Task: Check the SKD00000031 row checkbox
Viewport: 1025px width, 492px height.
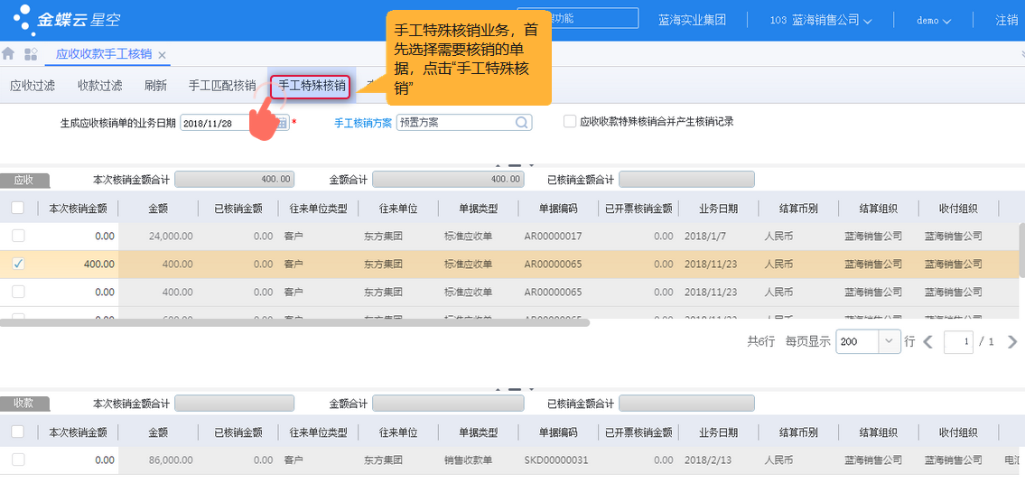Action: coord(18,460)
